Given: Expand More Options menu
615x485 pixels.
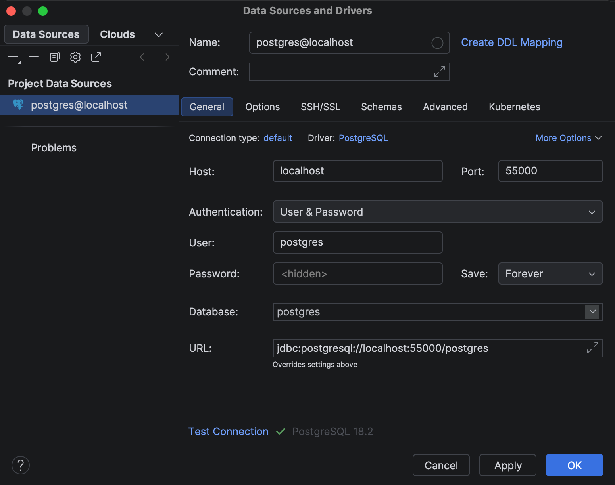Looking at the screenshot, I should (x=568, y=138).
